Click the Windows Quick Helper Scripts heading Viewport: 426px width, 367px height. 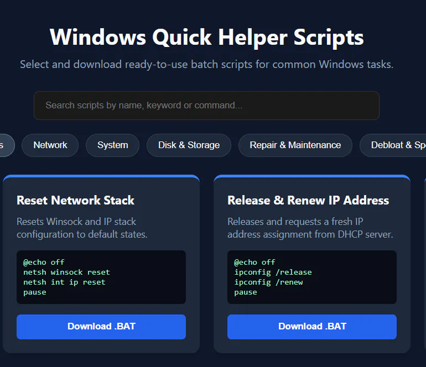[207, 37]
